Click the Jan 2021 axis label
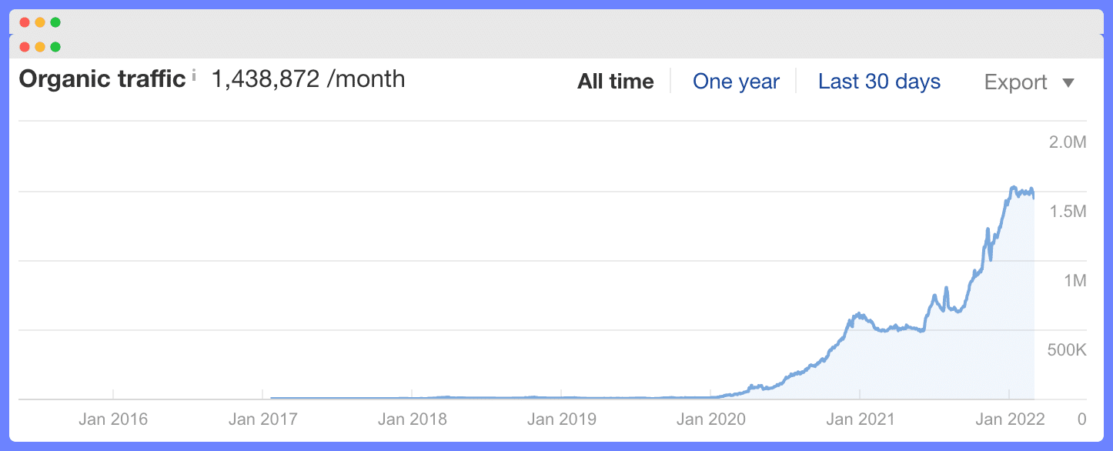 point(860,419)
